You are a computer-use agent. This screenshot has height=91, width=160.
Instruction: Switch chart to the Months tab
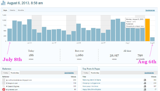click(x=21, y=10)
